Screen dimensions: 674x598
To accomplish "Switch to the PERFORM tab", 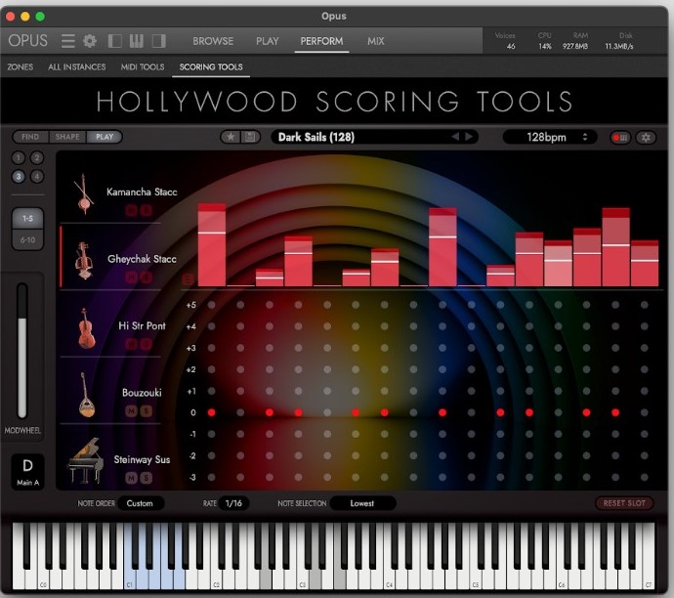I will [x=321, y=41].
